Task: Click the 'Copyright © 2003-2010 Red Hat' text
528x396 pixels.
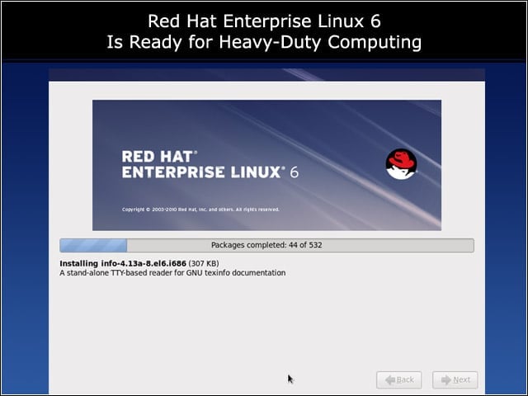Action: (x=200, y=210)
